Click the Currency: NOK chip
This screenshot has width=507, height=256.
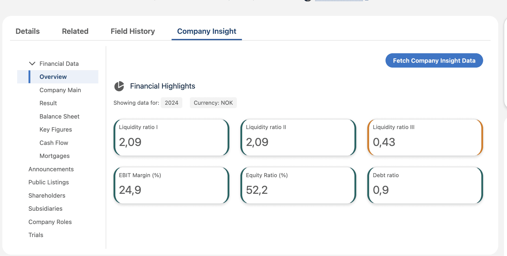pos(213,103)
